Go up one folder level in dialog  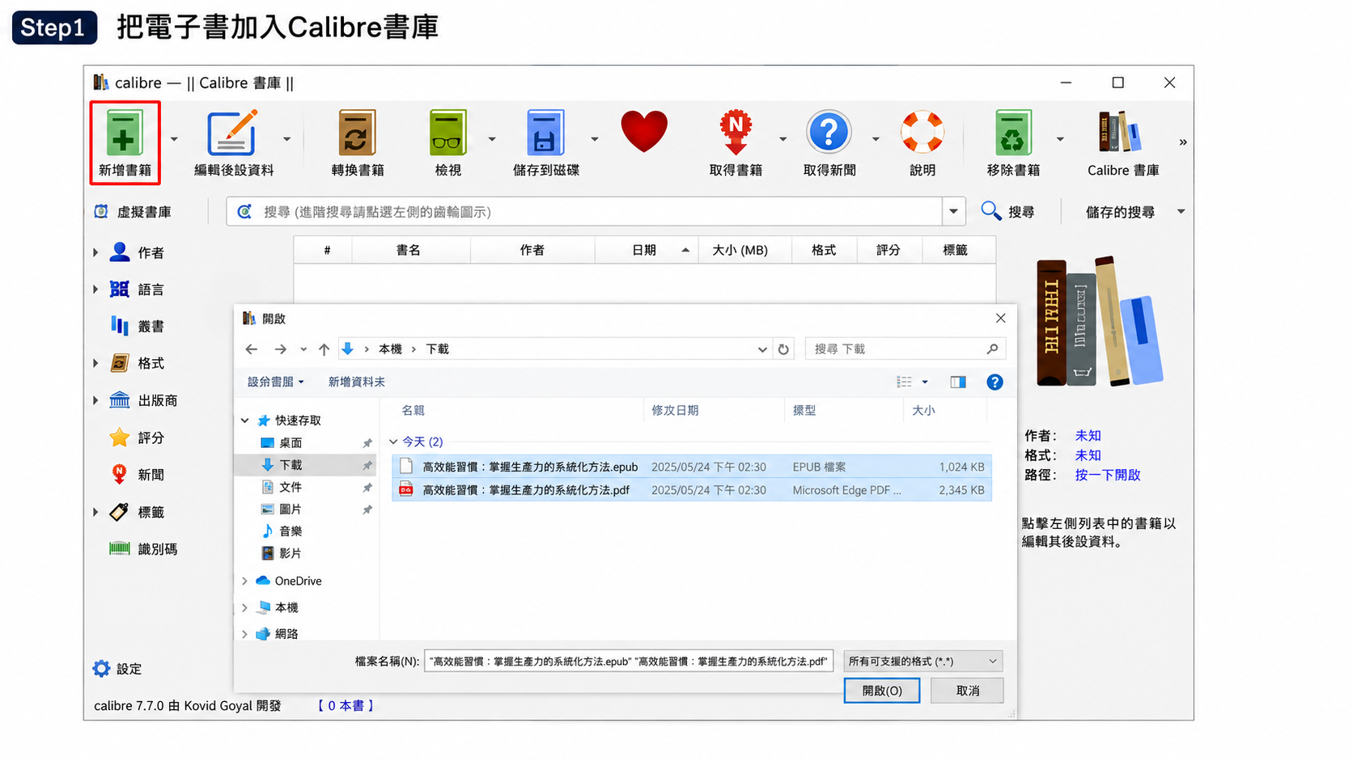pyautogui.click(x=324, y=349)
